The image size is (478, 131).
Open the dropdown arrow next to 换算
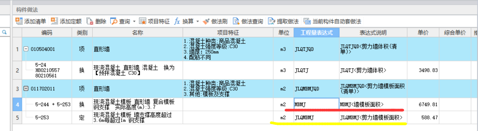(197, 22)
